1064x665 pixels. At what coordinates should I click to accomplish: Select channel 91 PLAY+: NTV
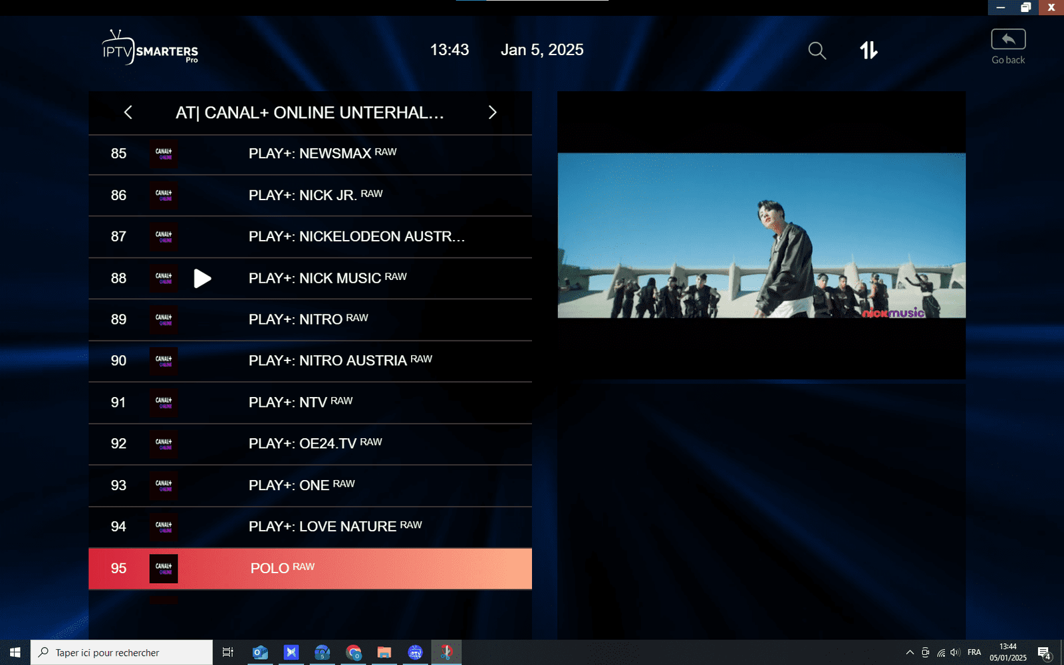(x=310, y=403)
